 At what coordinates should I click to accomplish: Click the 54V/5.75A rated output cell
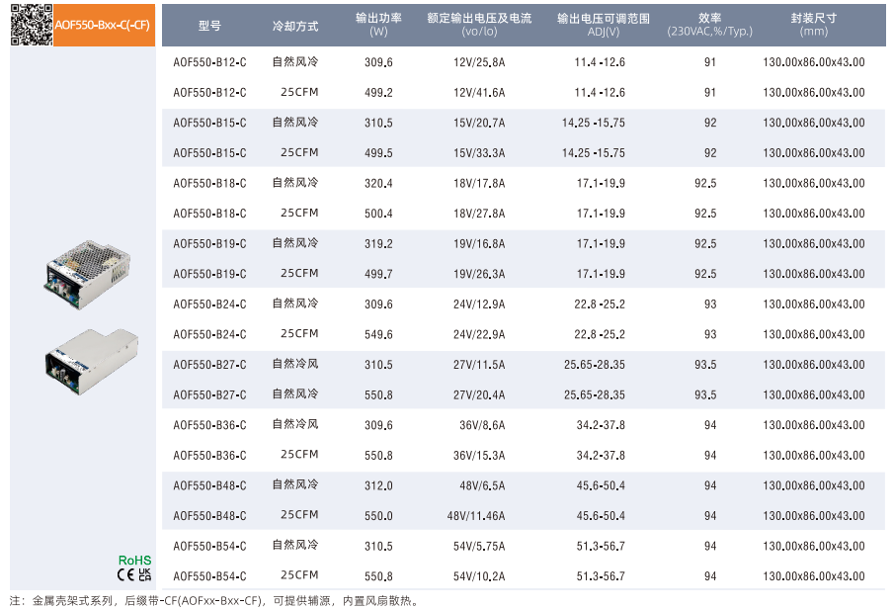point(479,546)
